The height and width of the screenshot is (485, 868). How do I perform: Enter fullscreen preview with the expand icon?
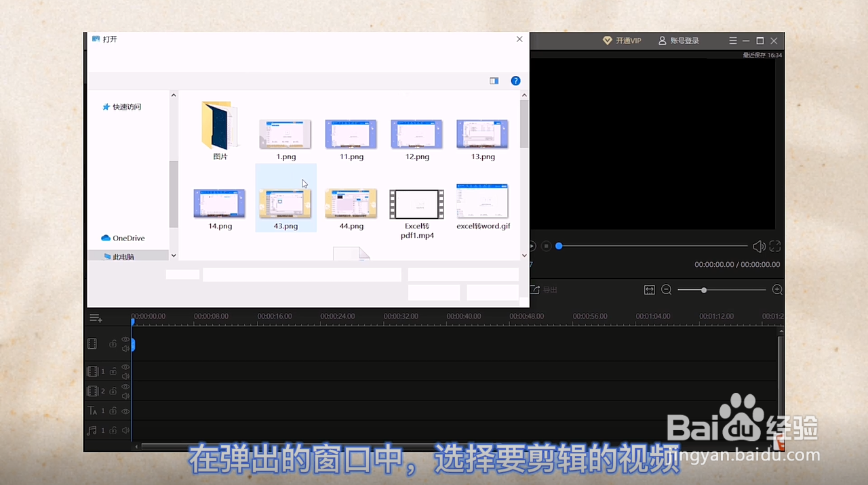(x=774, y=246)
